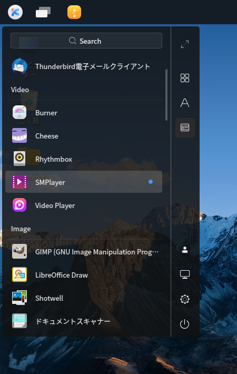Click the SMPlayer film icon

click(19, 182)
